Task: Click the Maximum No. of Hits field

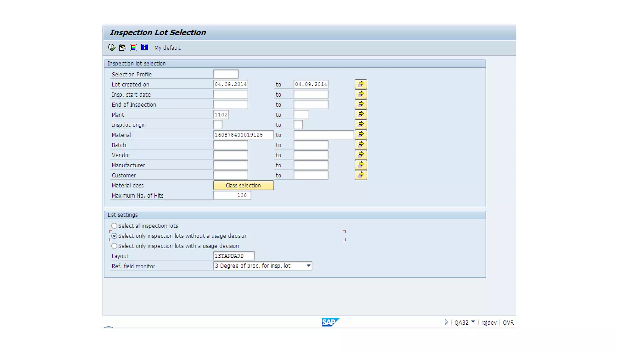Action: coord(232,196)
